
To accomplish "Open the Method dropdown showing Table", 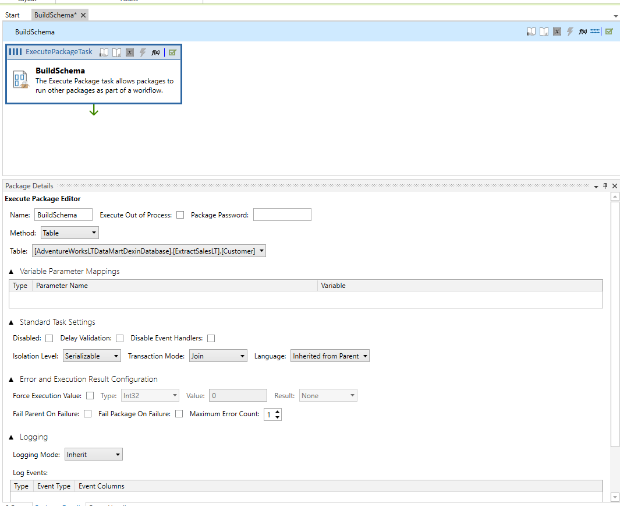I will (70, 233).
